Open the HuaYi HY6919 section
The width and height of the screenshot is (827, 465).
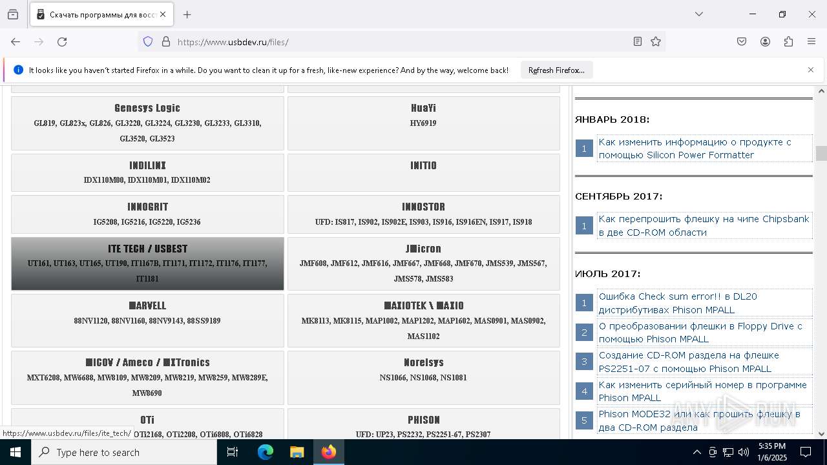pos(423,123)
